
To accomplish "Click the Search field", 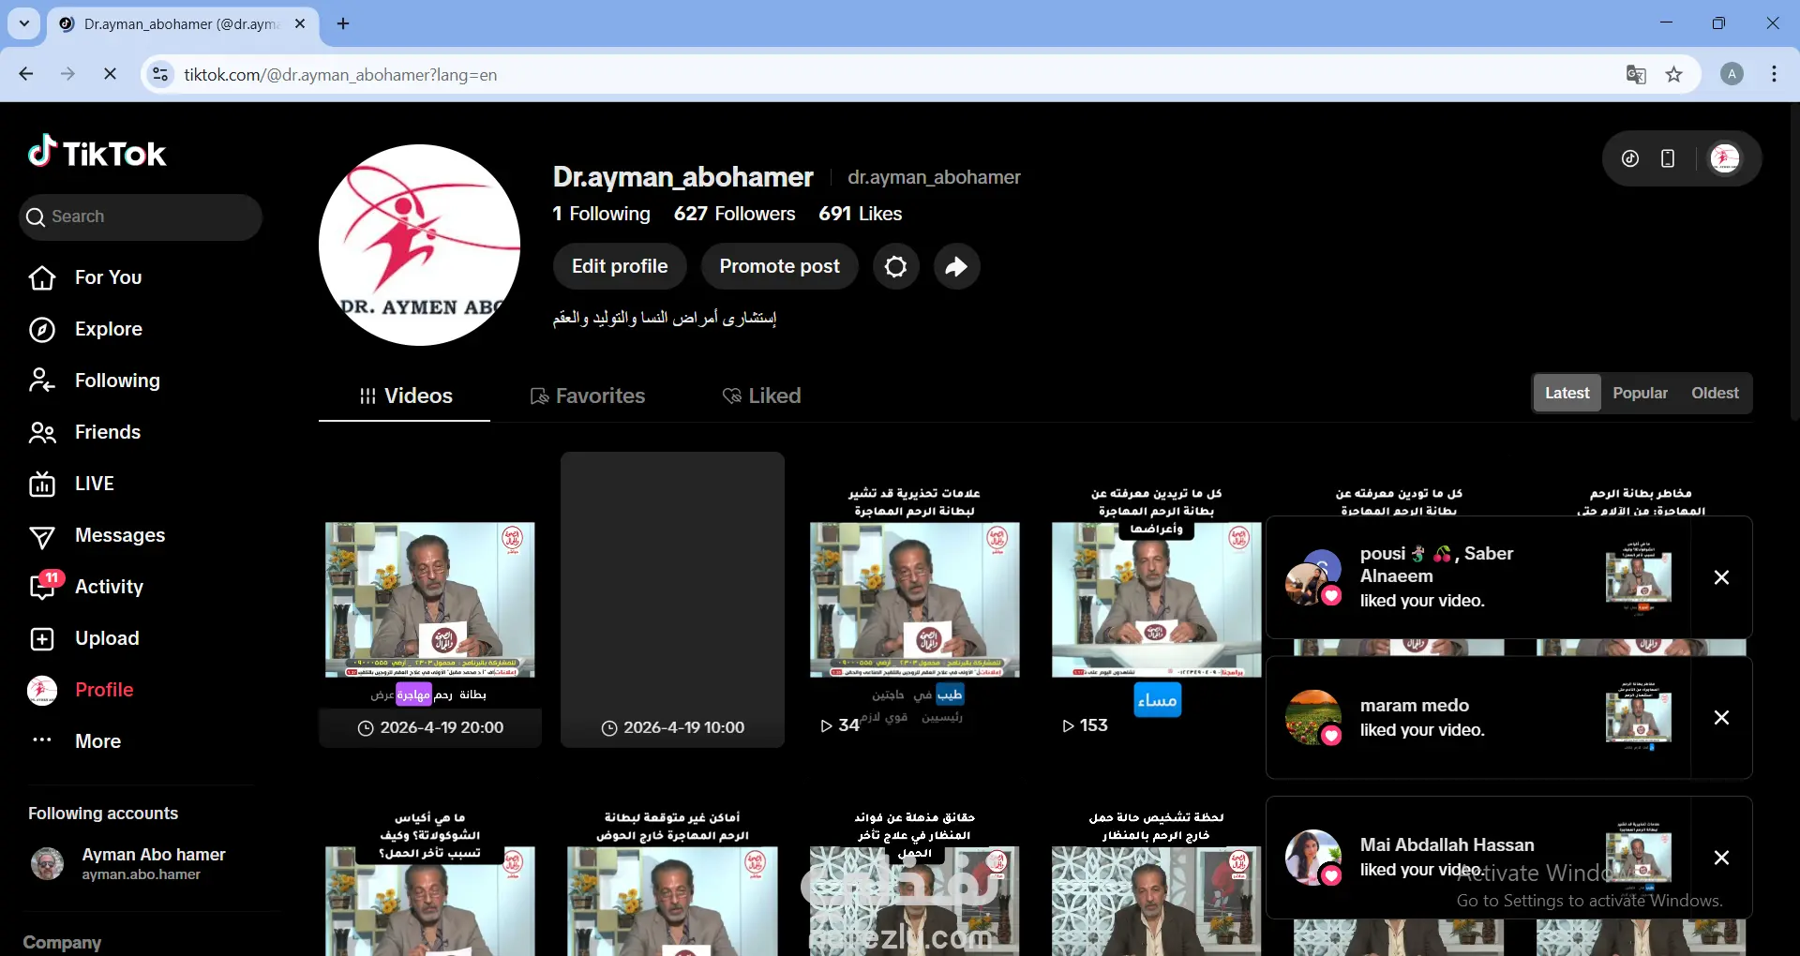I will (141, 217).
